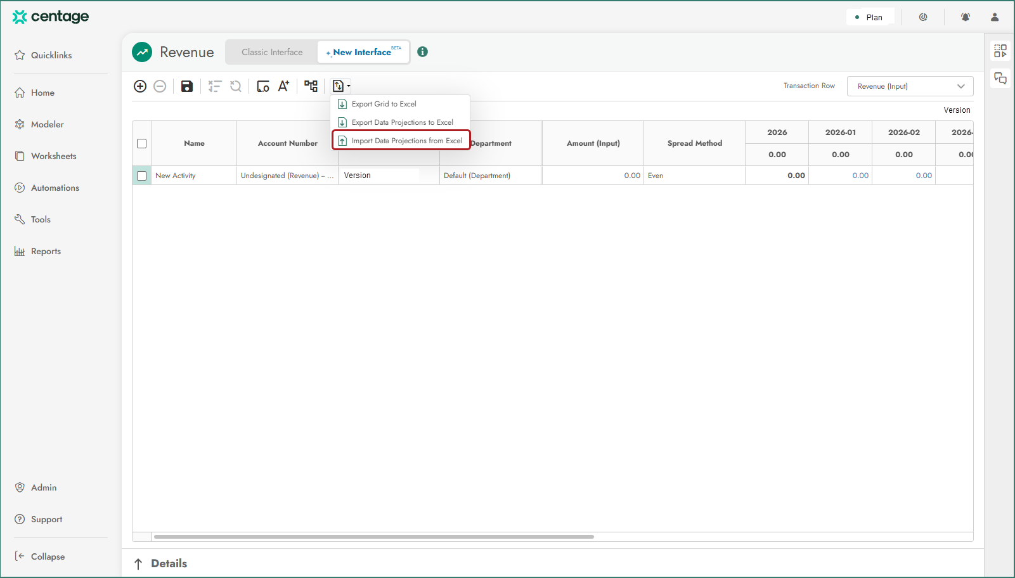Open Automations page

click(55, 188)
